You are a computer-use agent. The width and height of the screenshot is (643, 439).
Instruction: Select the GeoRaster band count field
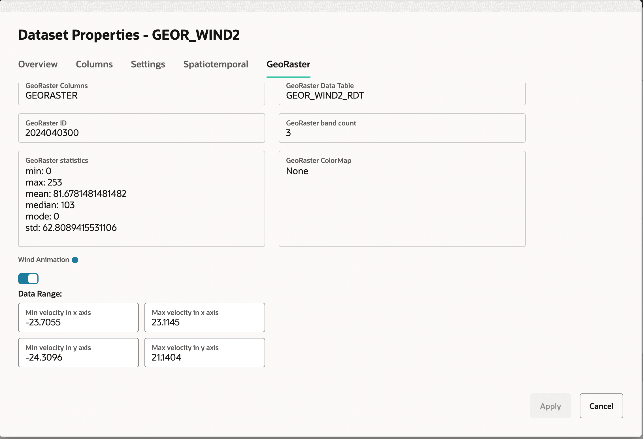coord(402,128)
